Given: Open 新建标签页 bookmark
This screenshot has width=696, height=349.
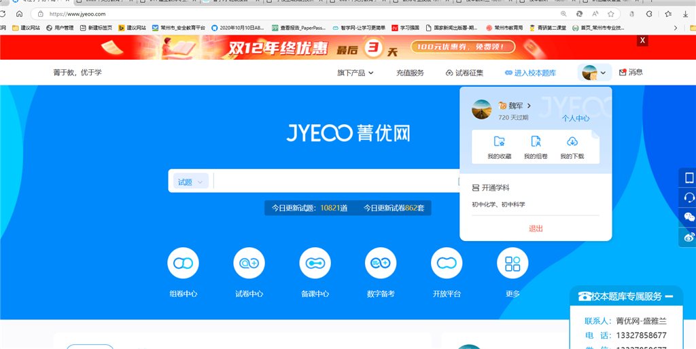Looking at the screenshot, I should (x=96, y=27).
